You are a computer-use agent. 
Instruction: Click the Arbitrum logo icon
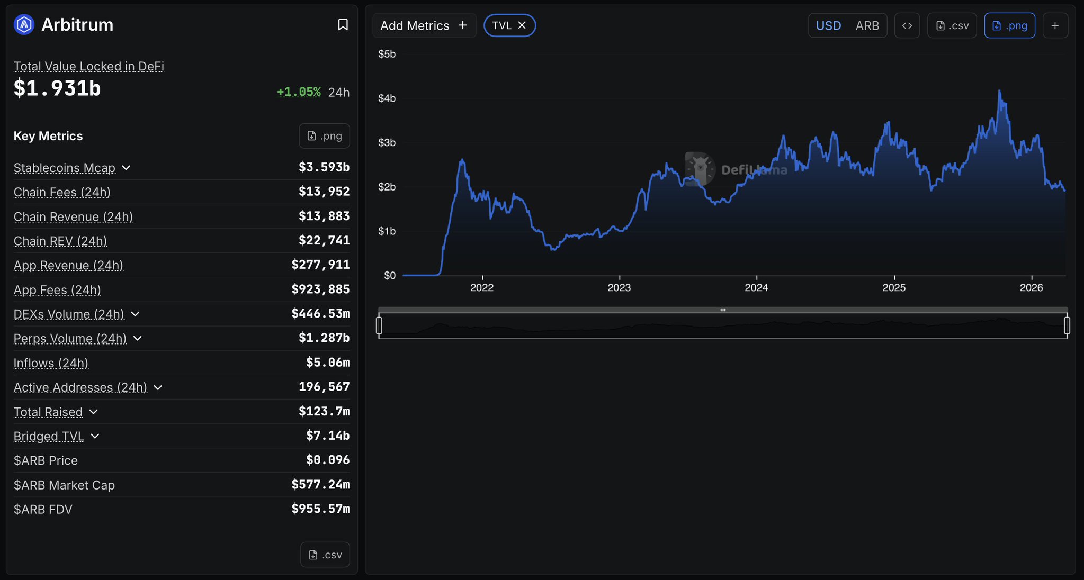tap(24, 25)
